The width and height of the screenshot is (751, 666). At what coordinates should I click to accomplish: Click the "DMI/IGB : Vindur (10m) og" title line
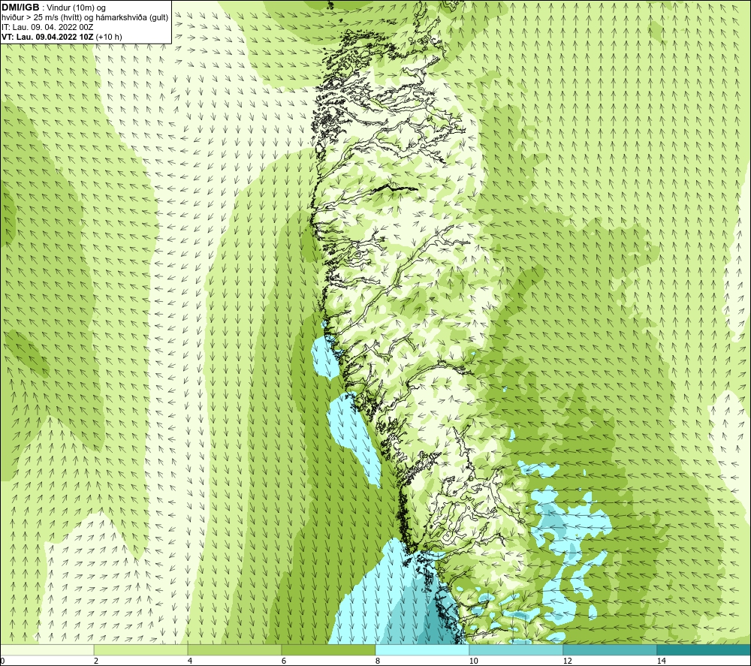point(53,8)
